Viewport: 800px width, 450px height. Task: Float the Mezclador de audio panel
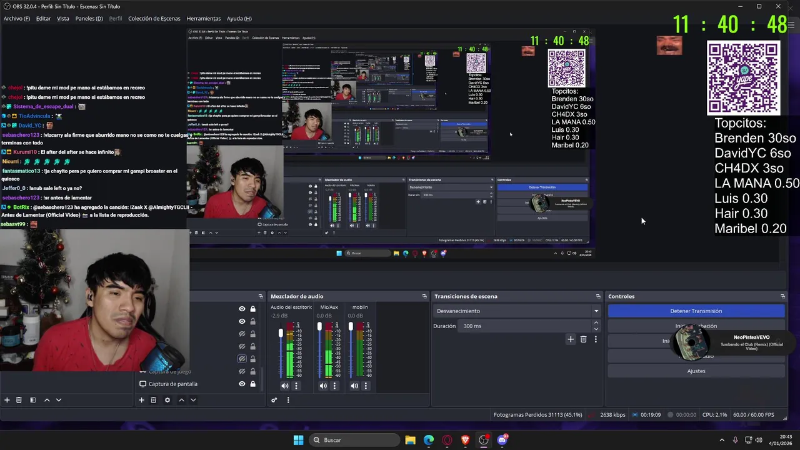[x=424, y=296]
